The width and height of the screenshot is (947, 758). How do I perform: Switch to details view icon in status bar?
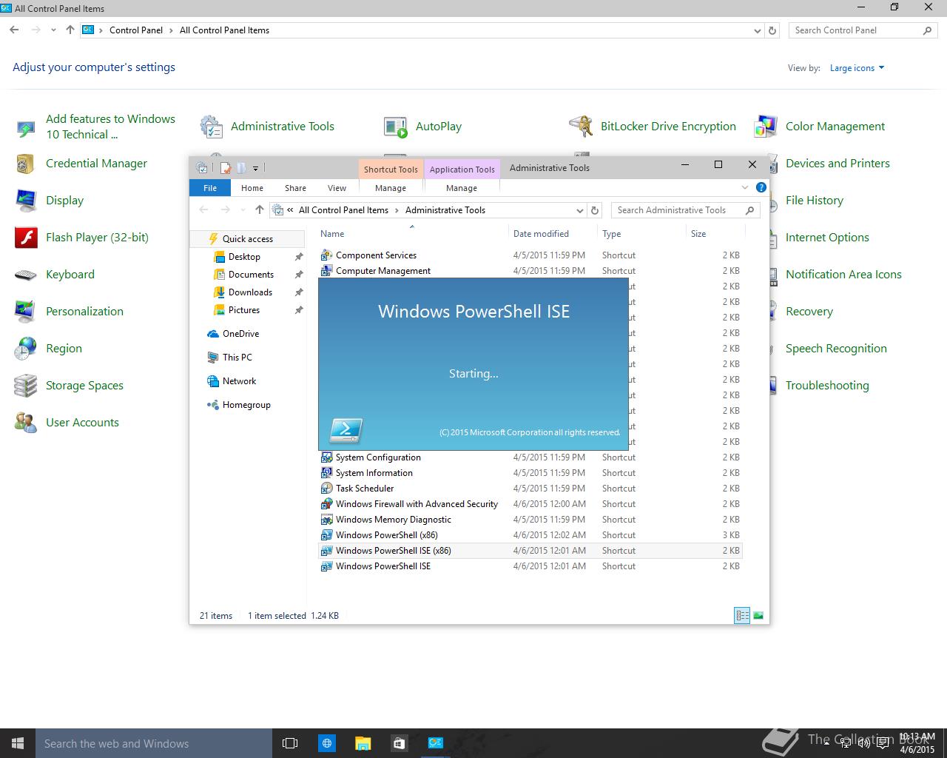[742, 615]
